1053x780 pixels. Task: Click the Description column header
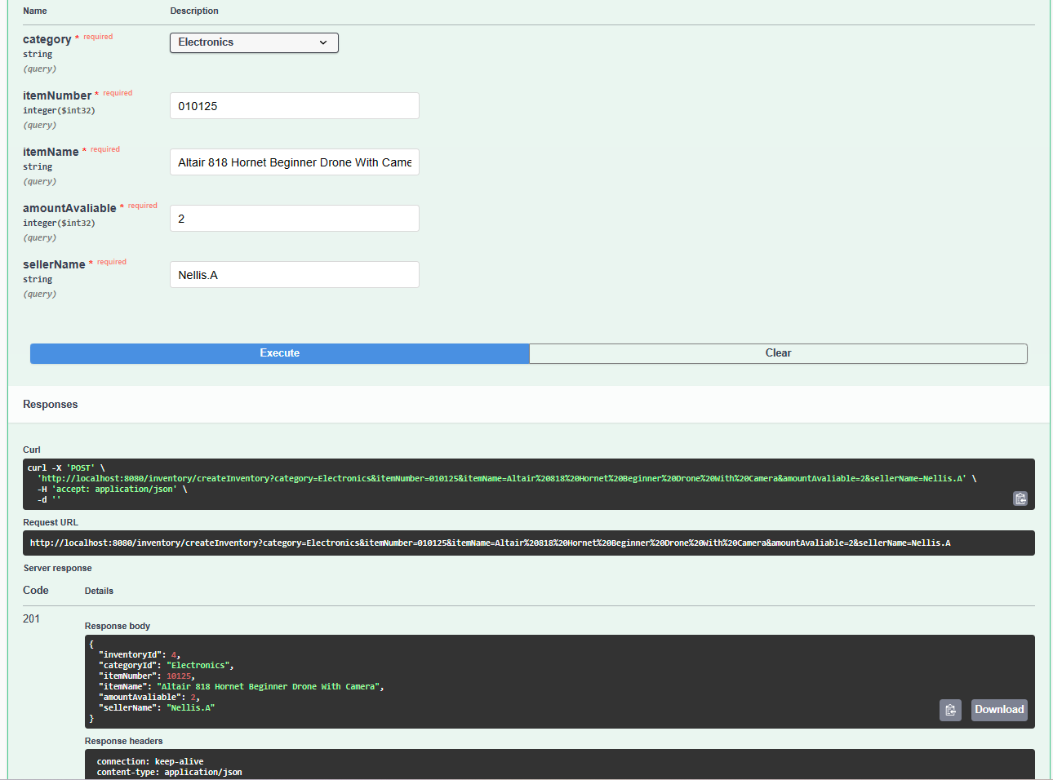[x=193, y=11]
